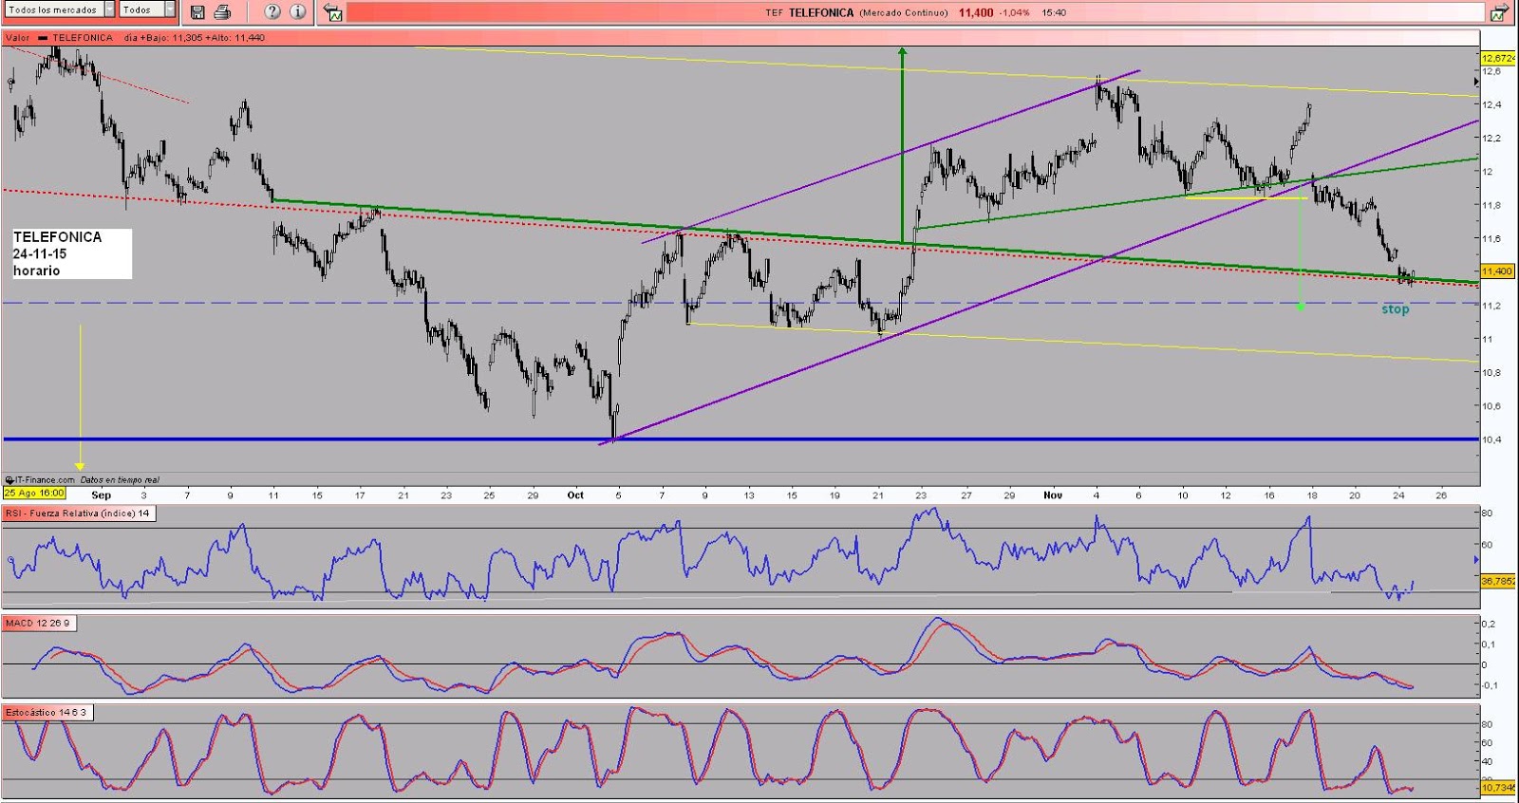Click the print icon
The image size is (1519, 803).
(x=222, y=12)
